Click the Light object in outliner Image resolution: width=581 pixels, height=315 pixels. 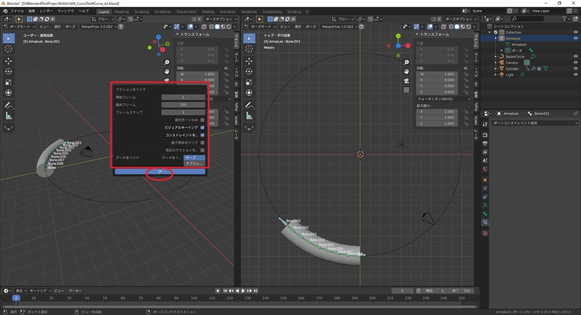point(510,75)
